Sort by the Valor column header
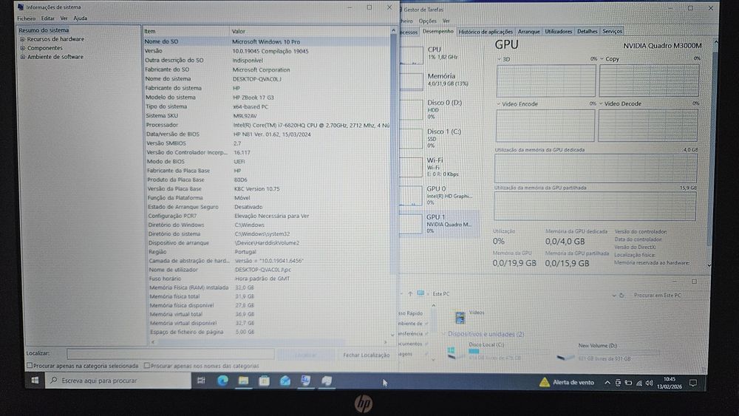 [x=310, y=31]
